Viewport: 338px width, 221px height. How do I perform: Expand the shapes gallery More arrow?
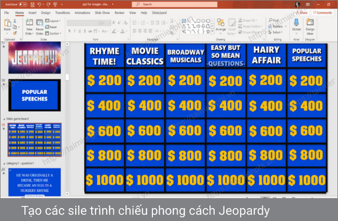(212, 32)
